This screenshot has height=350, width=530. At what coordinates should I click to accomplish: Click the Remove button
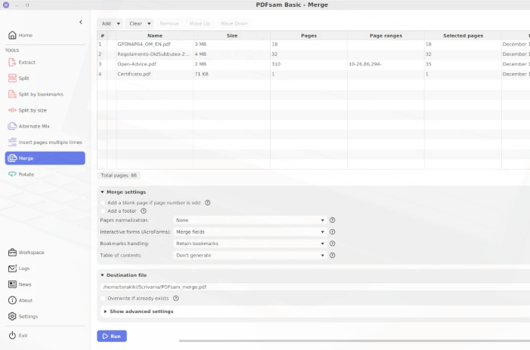[169, 23]
